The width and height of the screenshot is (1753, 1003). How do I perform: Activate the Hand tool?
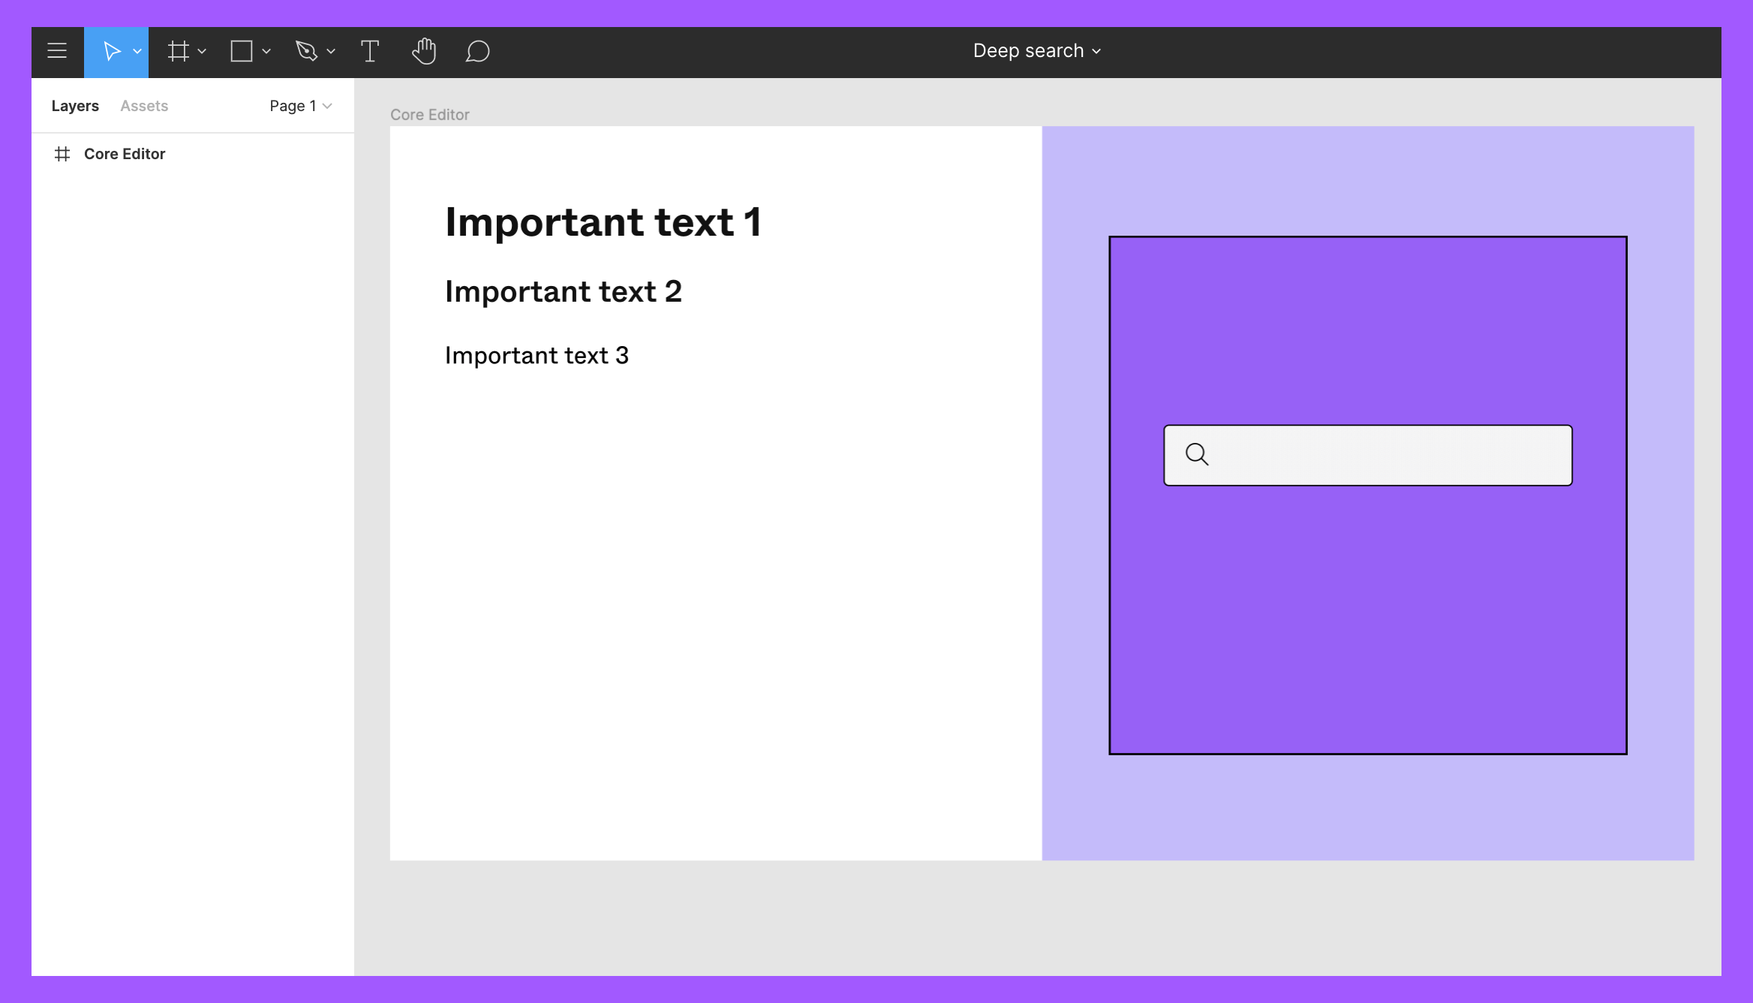(424, 51)
